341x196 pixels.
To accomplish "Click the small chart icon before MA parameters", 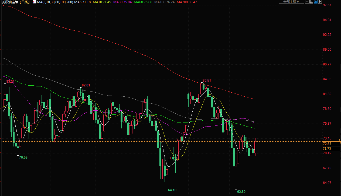I will (x=35, y=2).
